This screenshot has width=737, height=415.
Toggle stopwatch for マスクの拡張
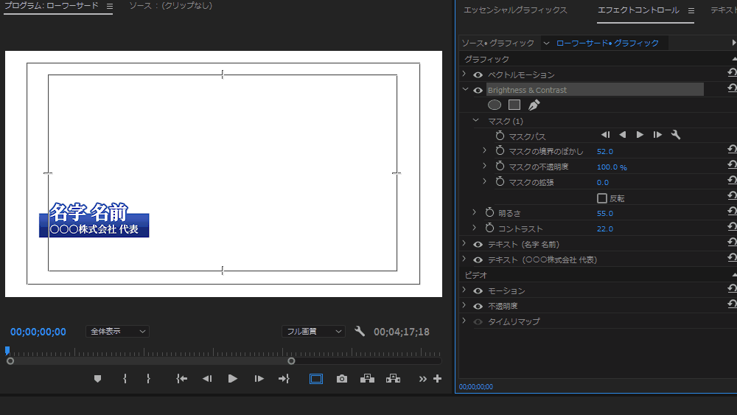point(500,182)
